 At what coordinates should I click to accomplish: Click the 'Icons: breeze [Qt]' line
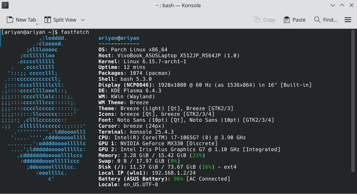pyautogui.click(x=157, y=114)
